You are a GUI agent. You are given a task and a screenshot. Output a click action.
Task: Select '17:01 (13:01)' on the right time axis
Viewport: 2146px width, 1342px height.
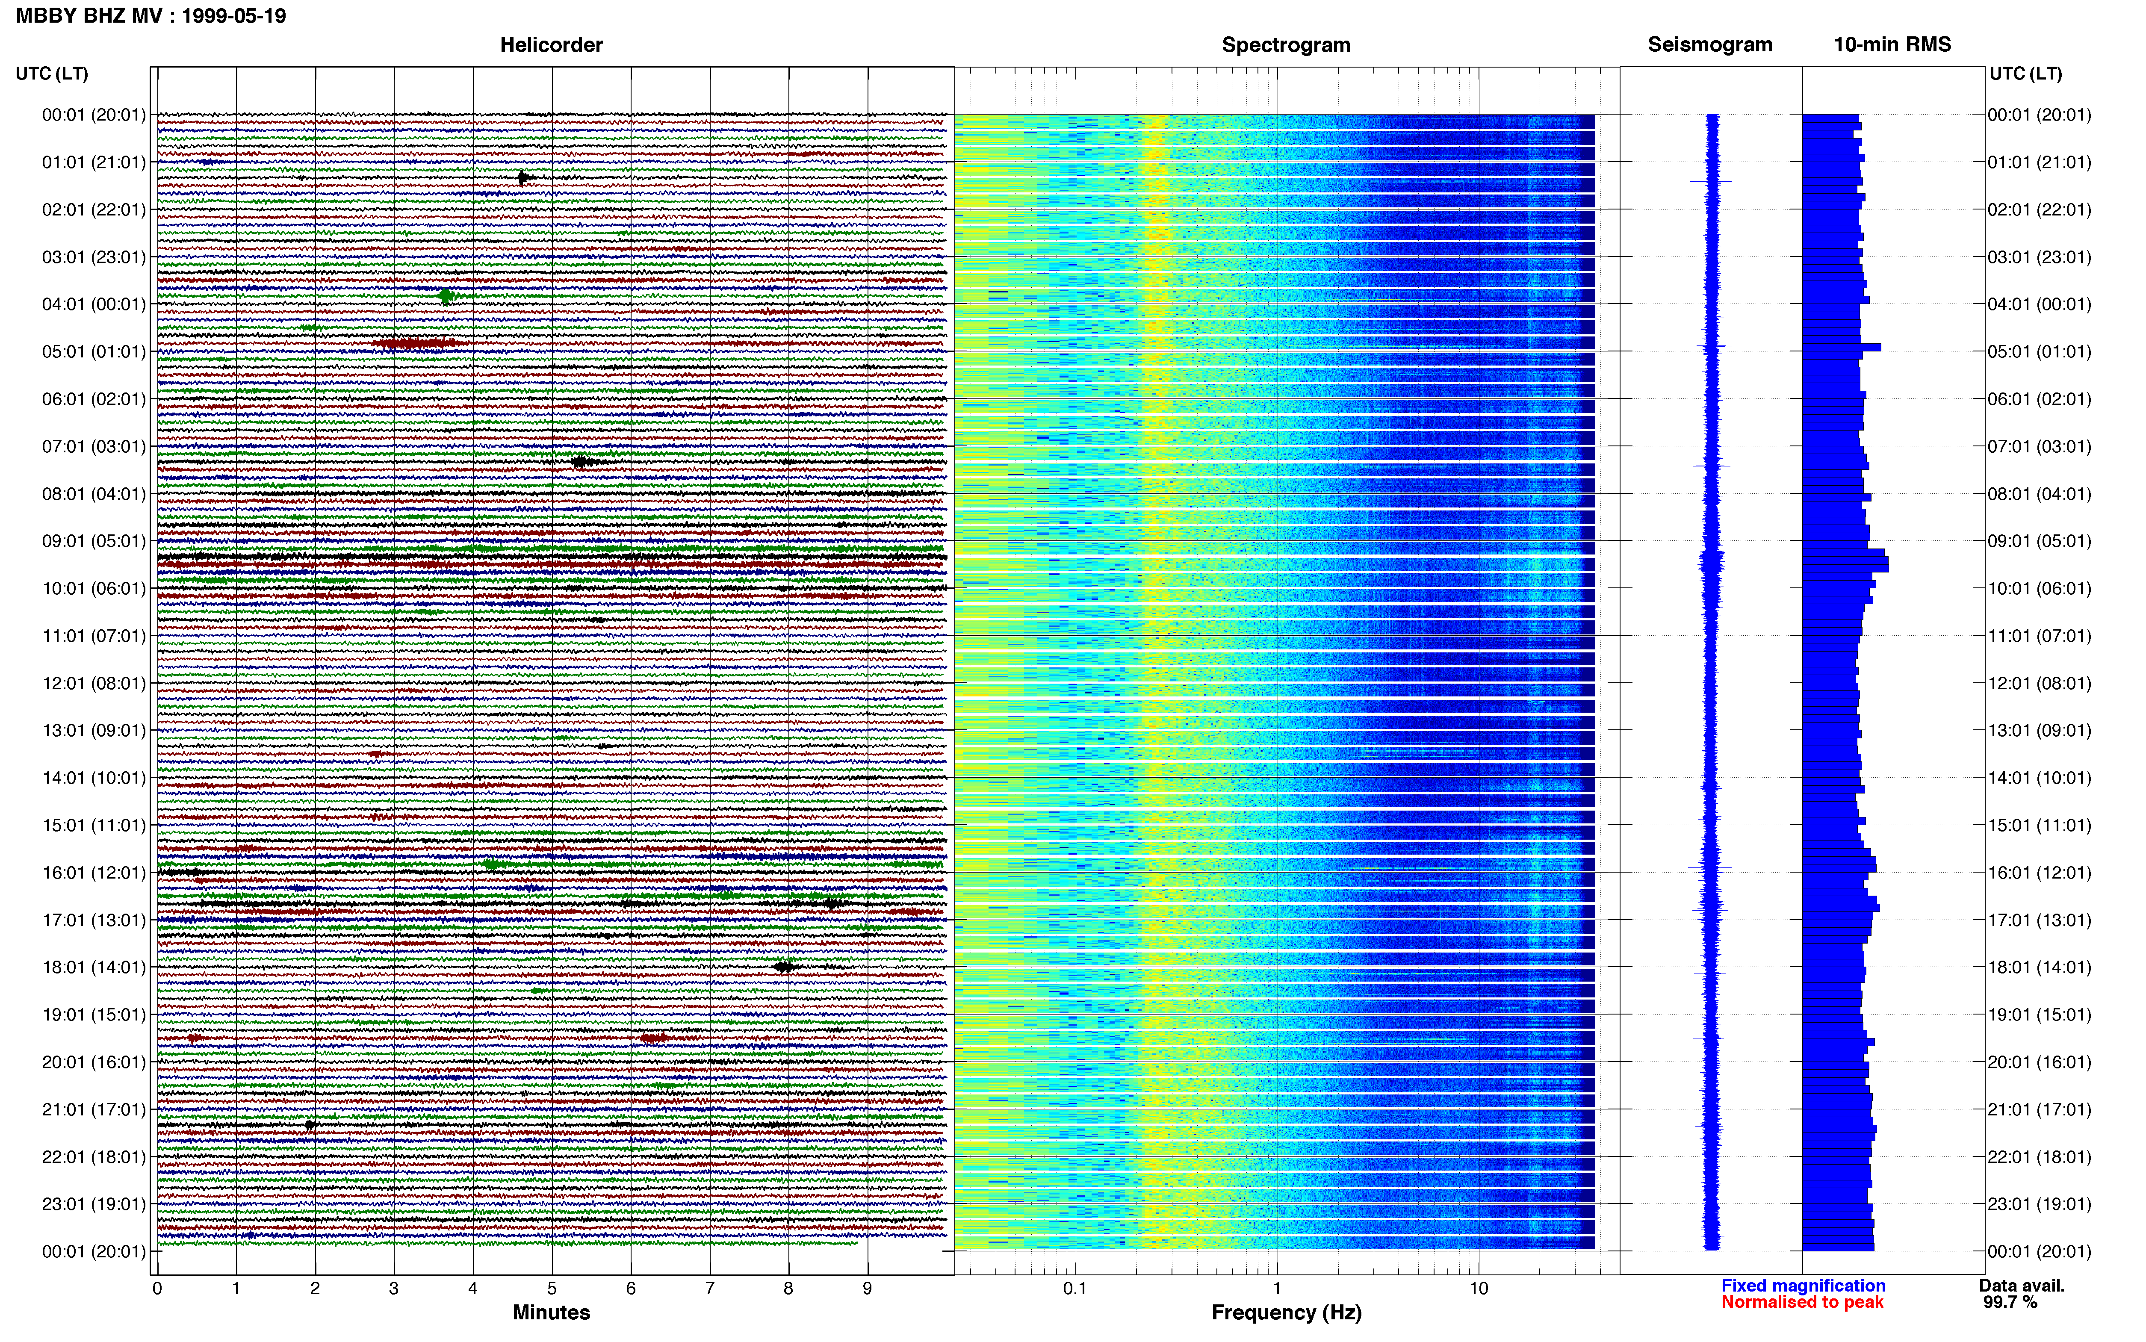(x=2040, y=920)
